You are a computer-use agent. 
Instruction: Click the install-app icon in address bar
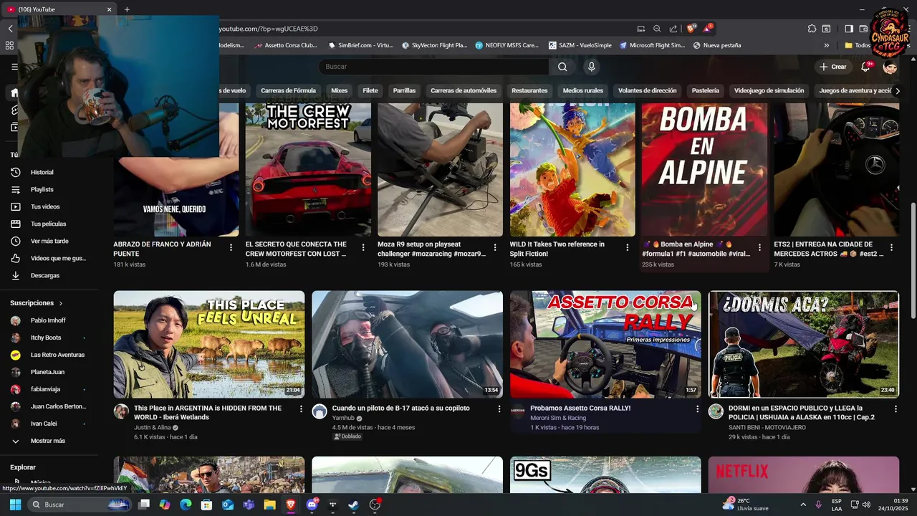640,29
